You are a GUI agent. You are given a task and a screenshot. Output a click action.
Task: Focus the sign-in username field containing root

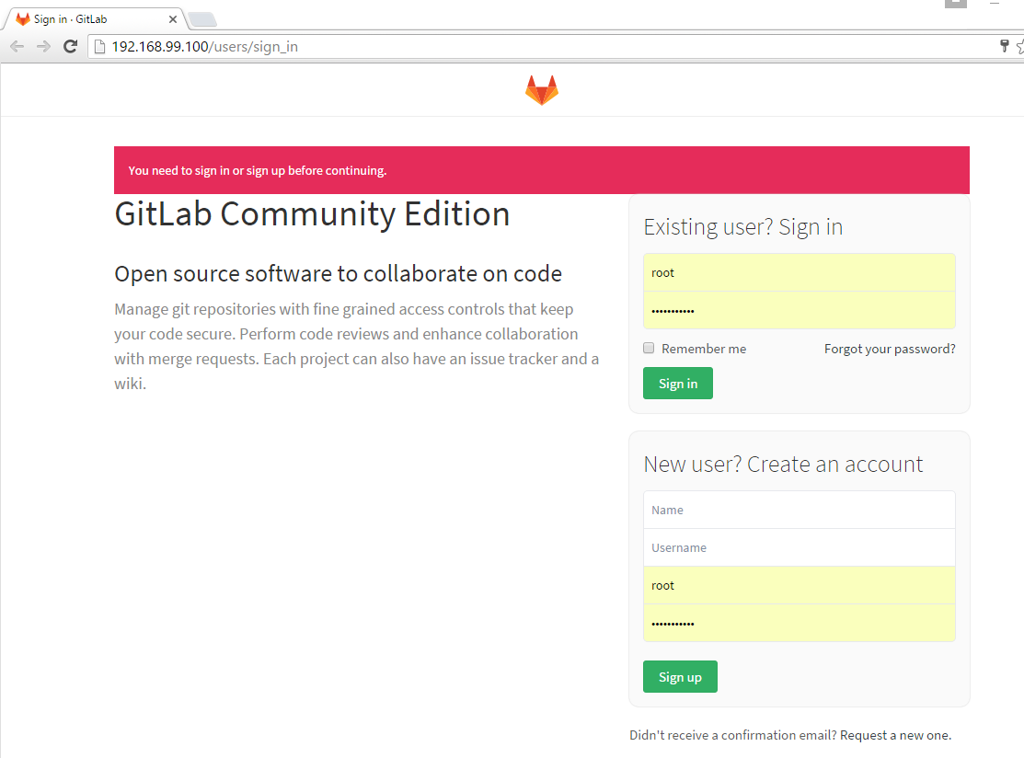click(x=800, y=272)
